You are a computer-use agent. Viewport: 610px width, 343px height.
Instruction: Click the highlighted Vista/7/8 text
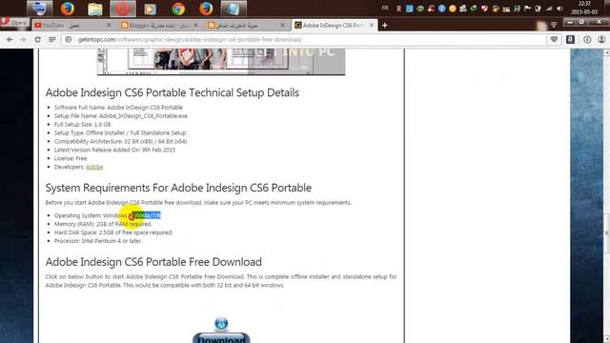pos(146,215)
